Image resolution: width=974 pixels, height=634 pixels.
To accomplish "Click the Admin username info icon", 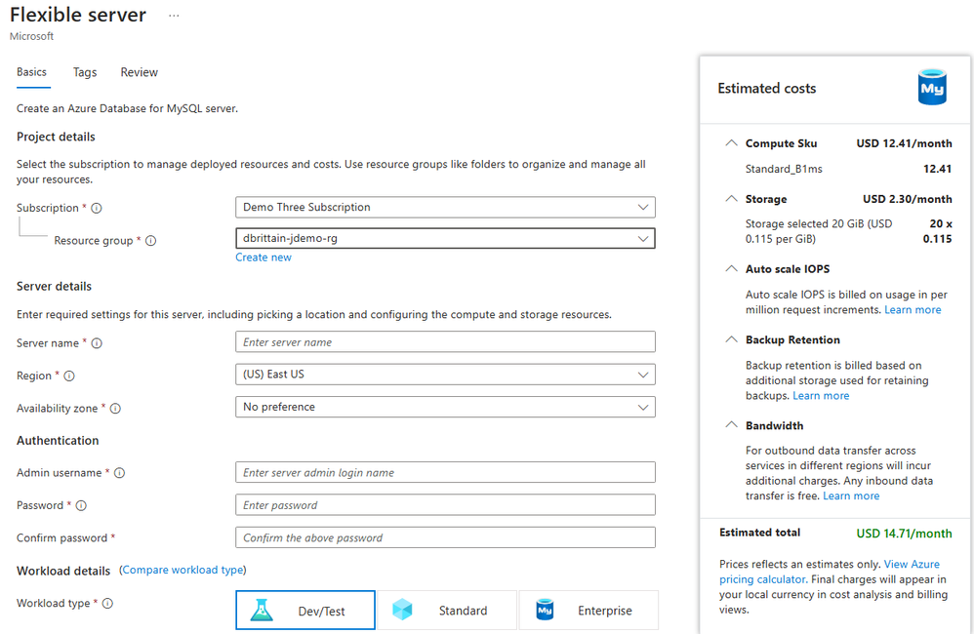I will [119, 472].
